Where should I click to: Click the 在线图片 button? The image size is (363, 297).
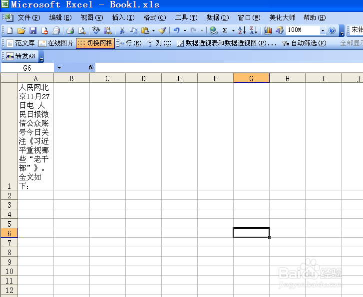(56, 43)
